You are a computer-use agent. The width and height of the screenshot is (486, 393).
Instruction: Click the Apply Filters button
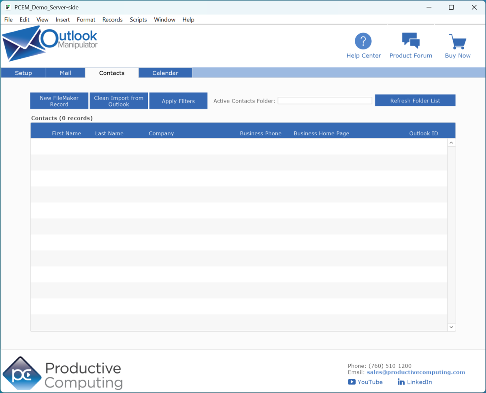click(178, 101)
